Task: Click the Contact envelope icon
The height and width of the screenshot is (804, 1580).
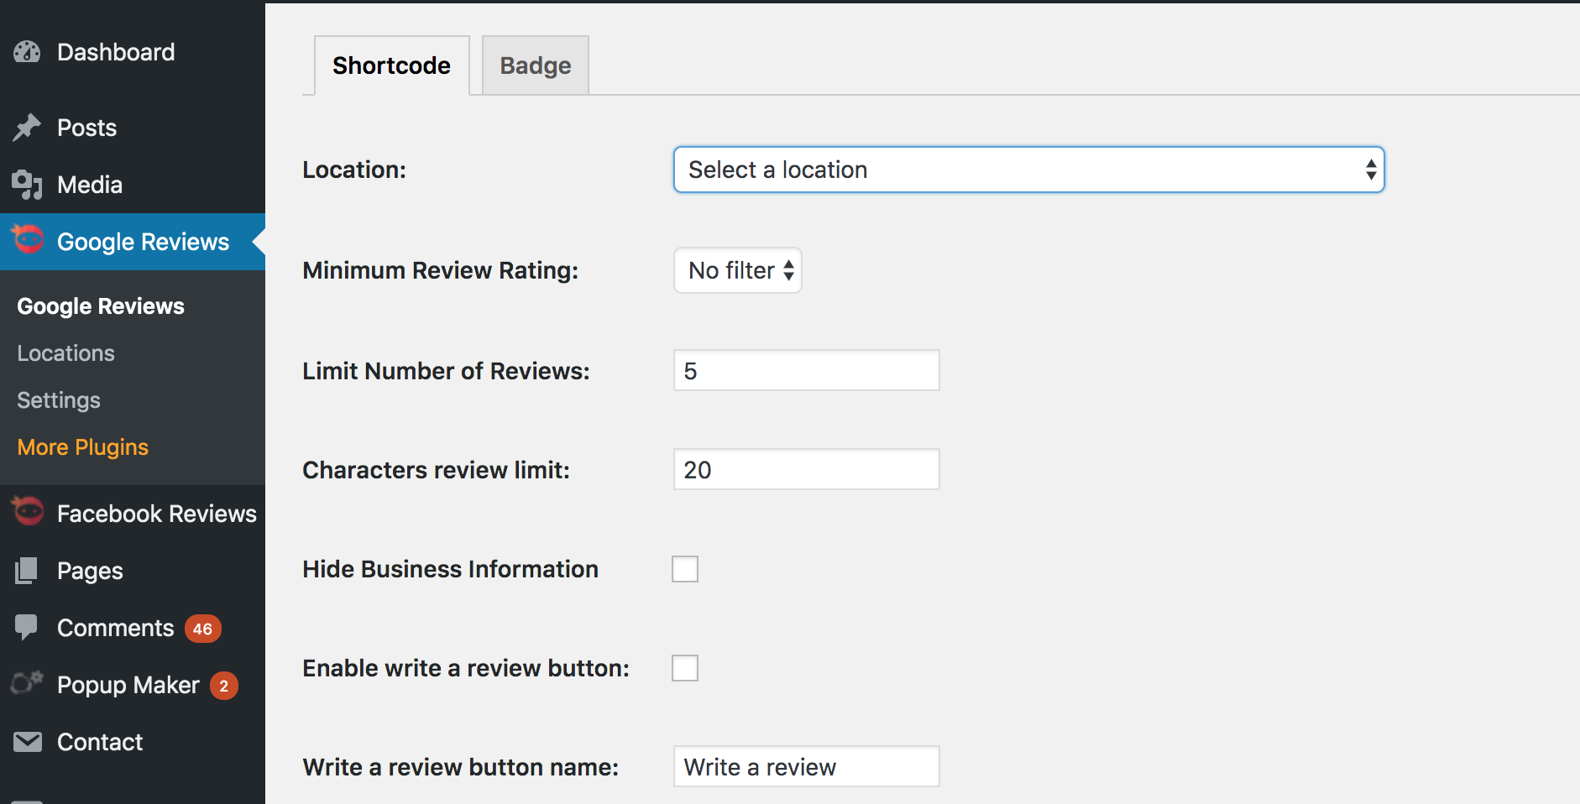Action: pyautogui.click(x=28, y=742)
